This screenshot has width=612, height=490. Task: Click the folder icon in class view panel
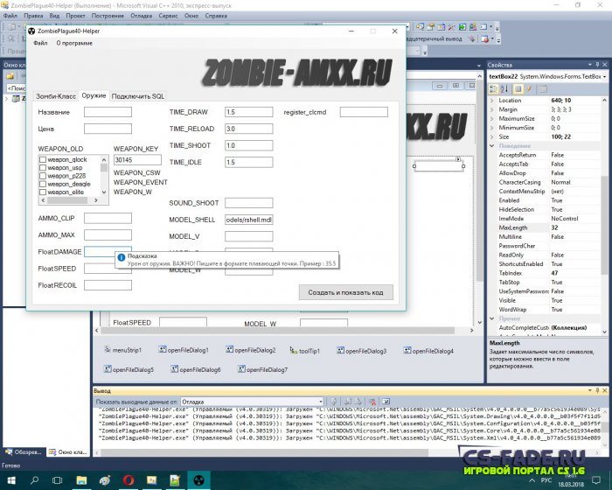[x=10, y=76]
